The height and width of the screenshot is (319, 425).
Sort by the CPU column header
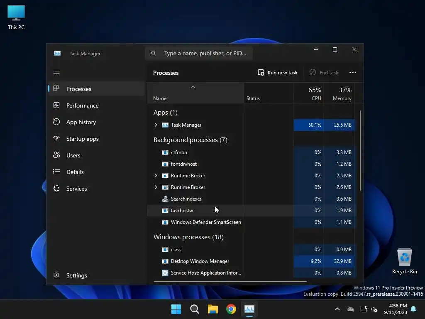309,93
